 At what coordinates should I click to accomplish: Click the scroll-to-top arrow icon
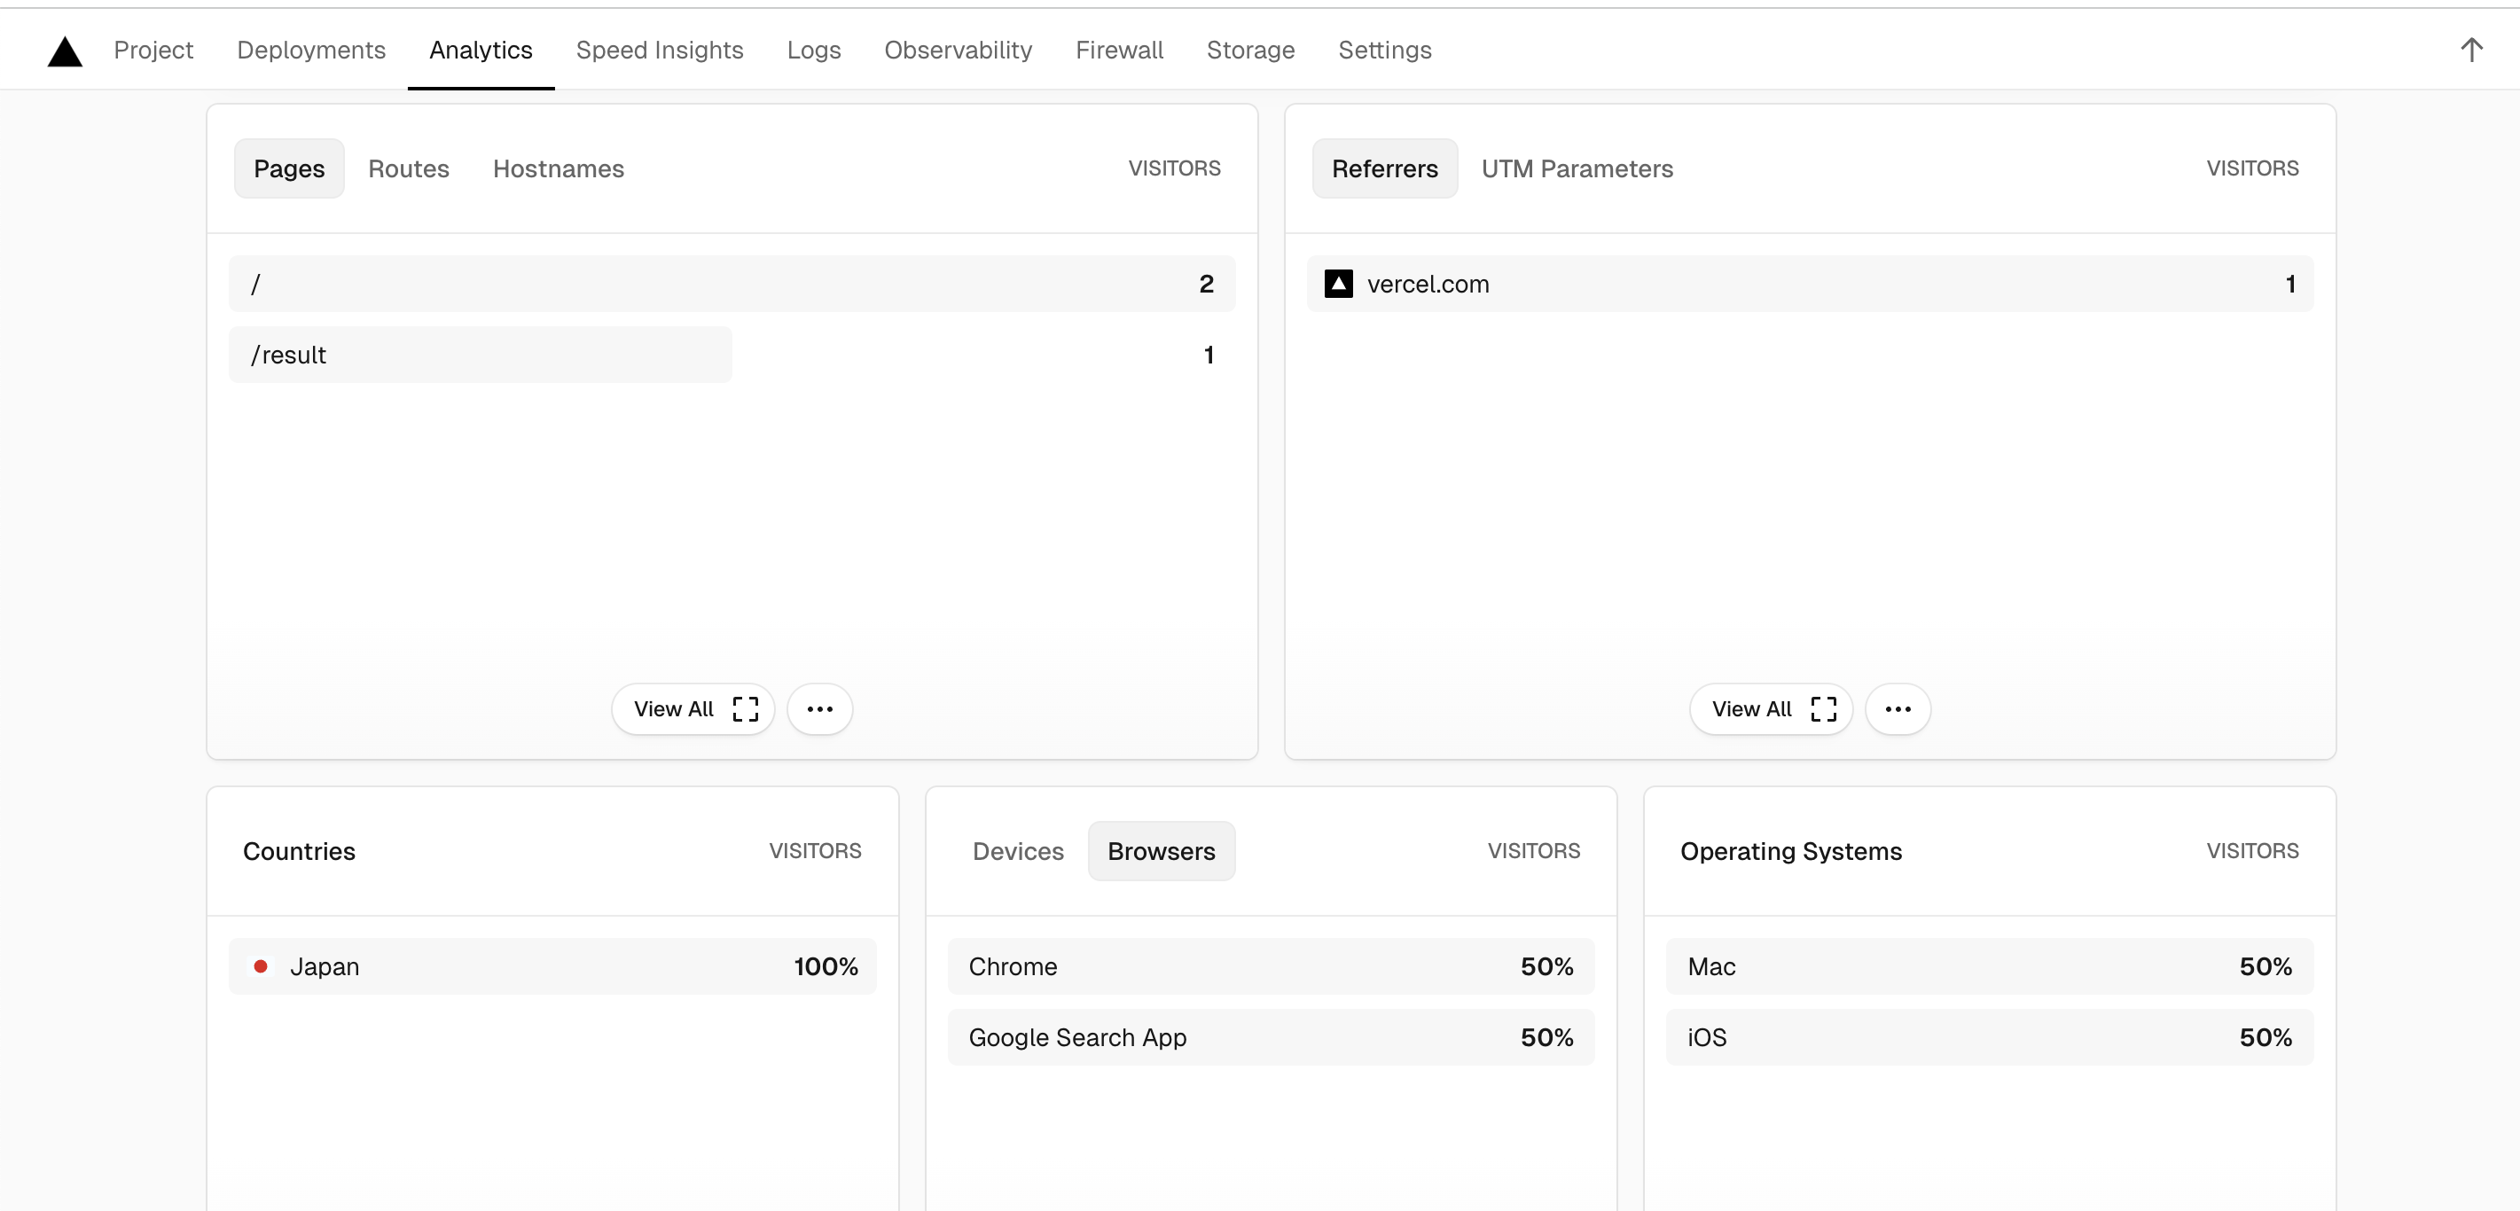point(2471,50)
